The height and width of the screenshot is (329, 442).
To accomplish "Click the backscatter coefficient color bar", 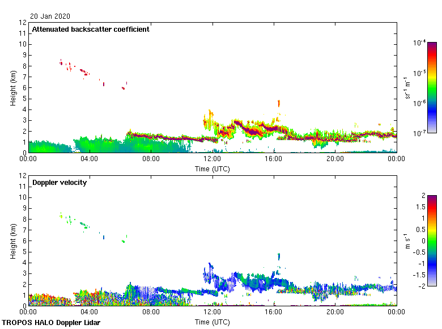I will point(432,87).
